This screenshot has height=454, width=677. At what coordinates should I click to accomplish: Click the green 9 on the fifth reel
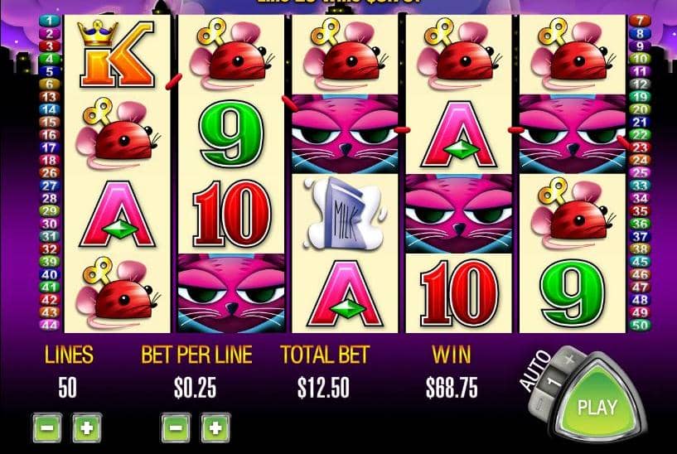point(573,293)
